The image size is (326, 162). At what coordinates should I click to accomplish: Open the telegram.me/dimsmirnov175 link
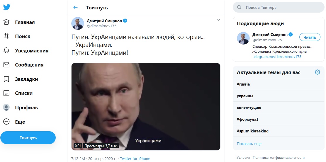coord(277,57)
